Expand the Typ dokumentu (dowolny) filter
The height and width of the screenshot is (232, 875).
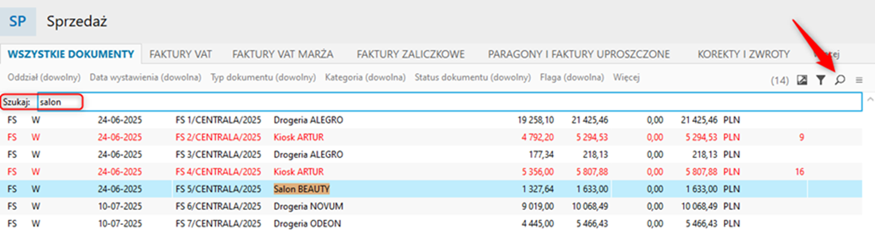(x=263, y=77)
